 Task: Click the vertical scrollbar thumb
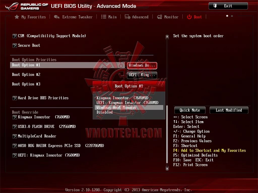(x=167, y=134)
